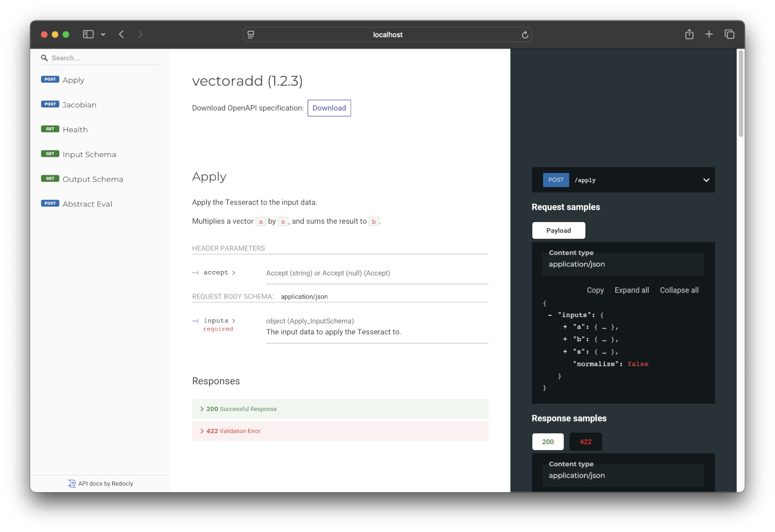The height and width of the screenshot is (532, 775).
Task: Click the Redocly logo icon
Action: click(72, 483)
